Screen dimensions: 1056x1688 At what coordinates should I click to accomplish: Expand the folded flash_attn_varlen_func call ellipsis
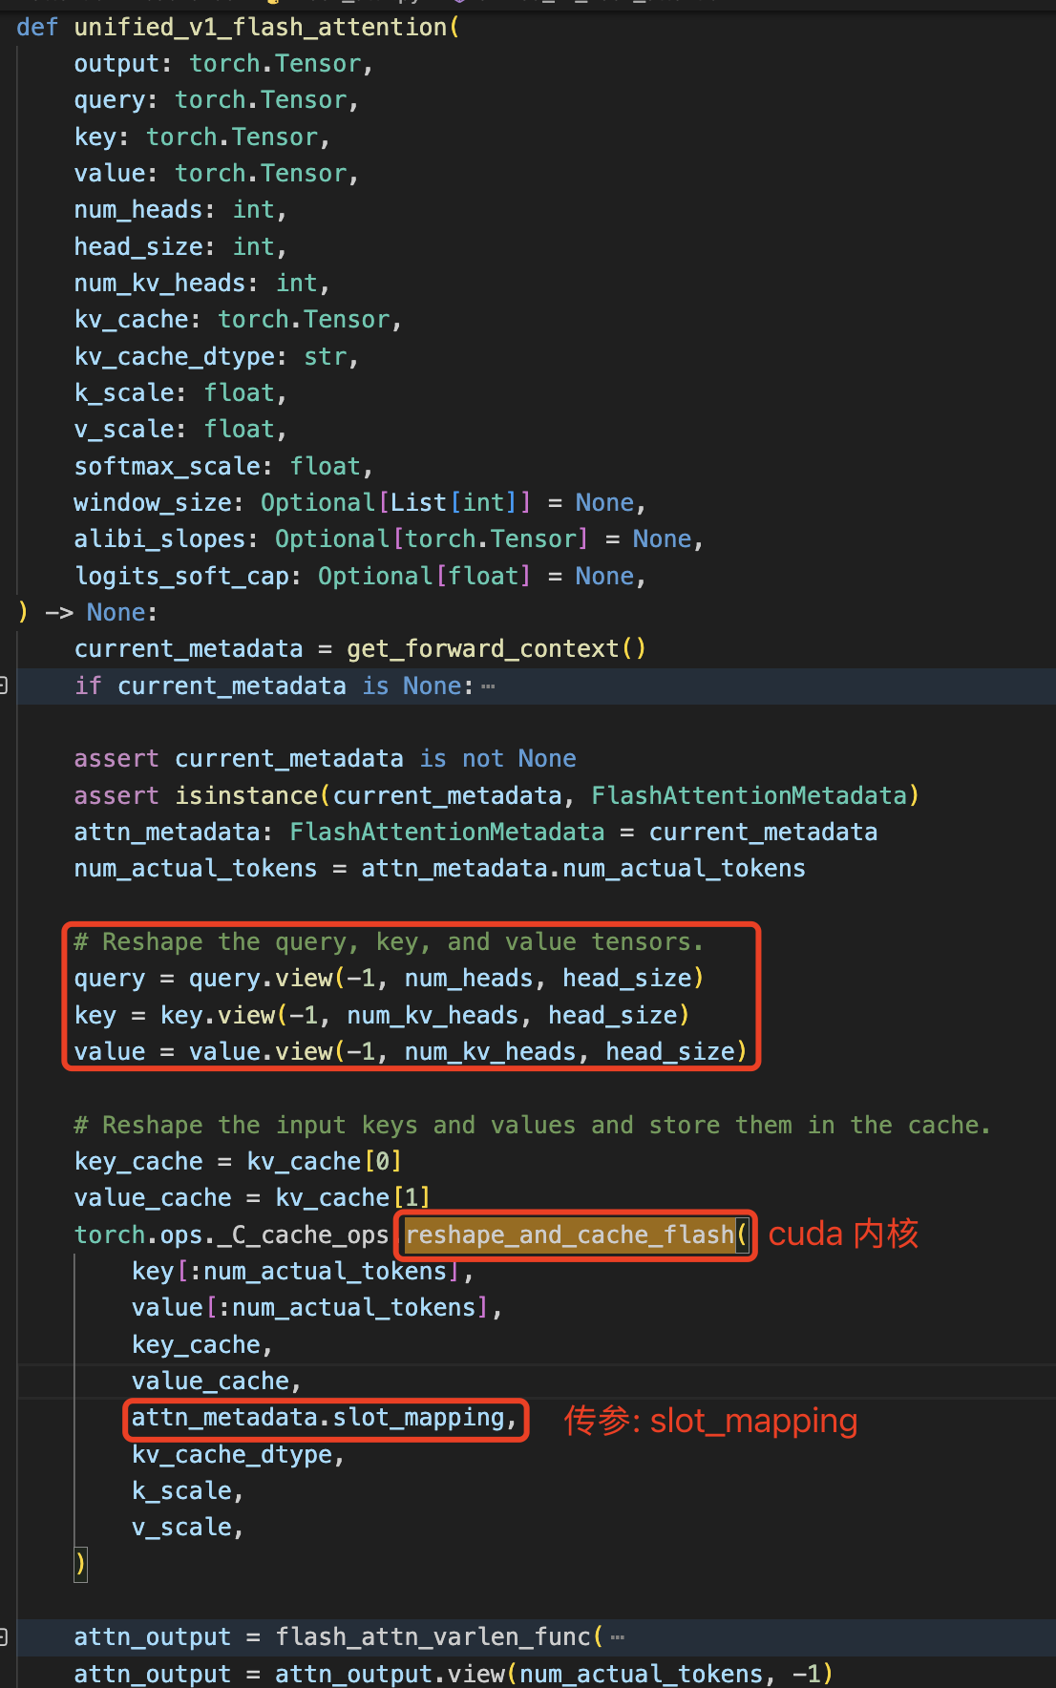[x=617, y=1637]
